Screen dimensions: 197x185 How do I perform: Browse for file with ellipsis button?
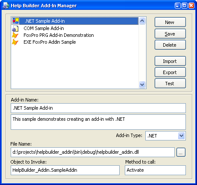[x=181, y=152]
